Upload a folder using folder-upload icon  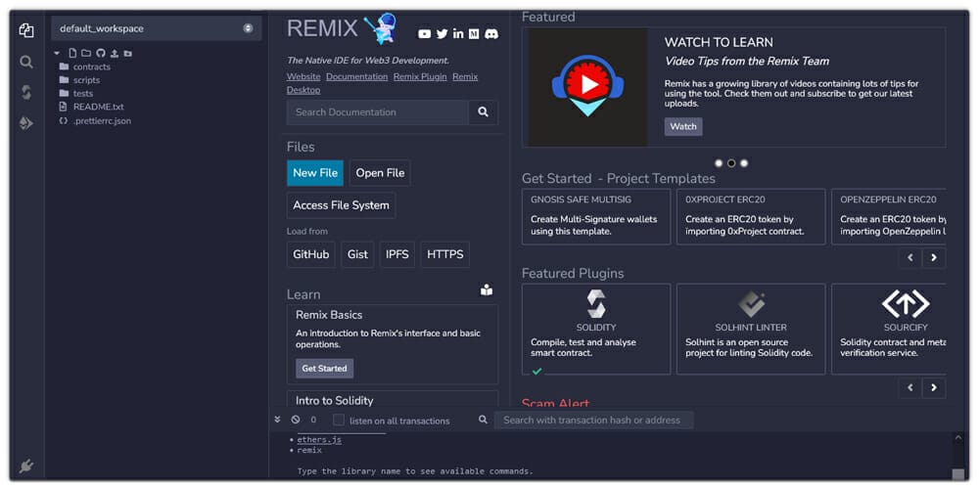pyautogui.click(x=128, y=54)
